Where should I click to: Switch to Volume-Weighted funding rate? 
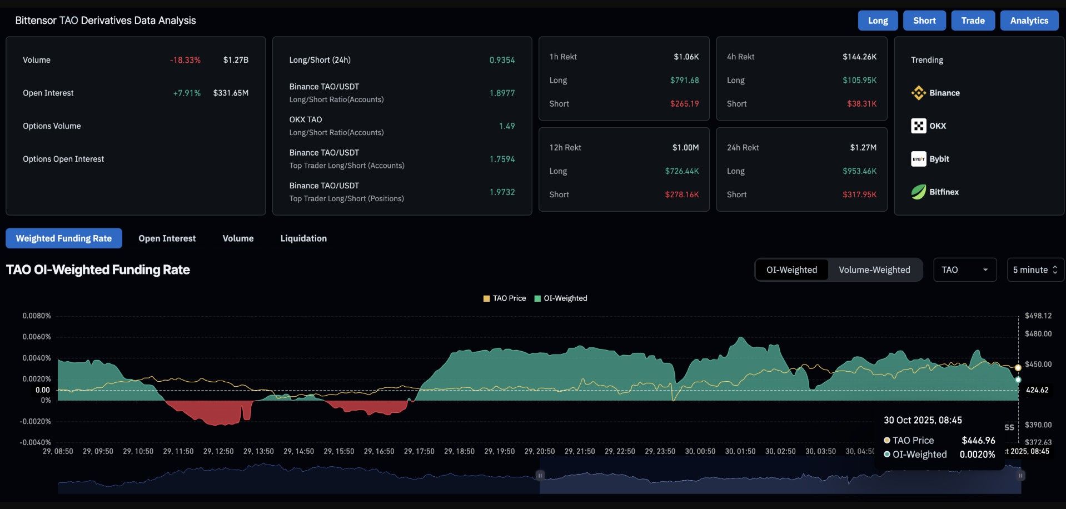pyautogui.click(x=874, y=270)
